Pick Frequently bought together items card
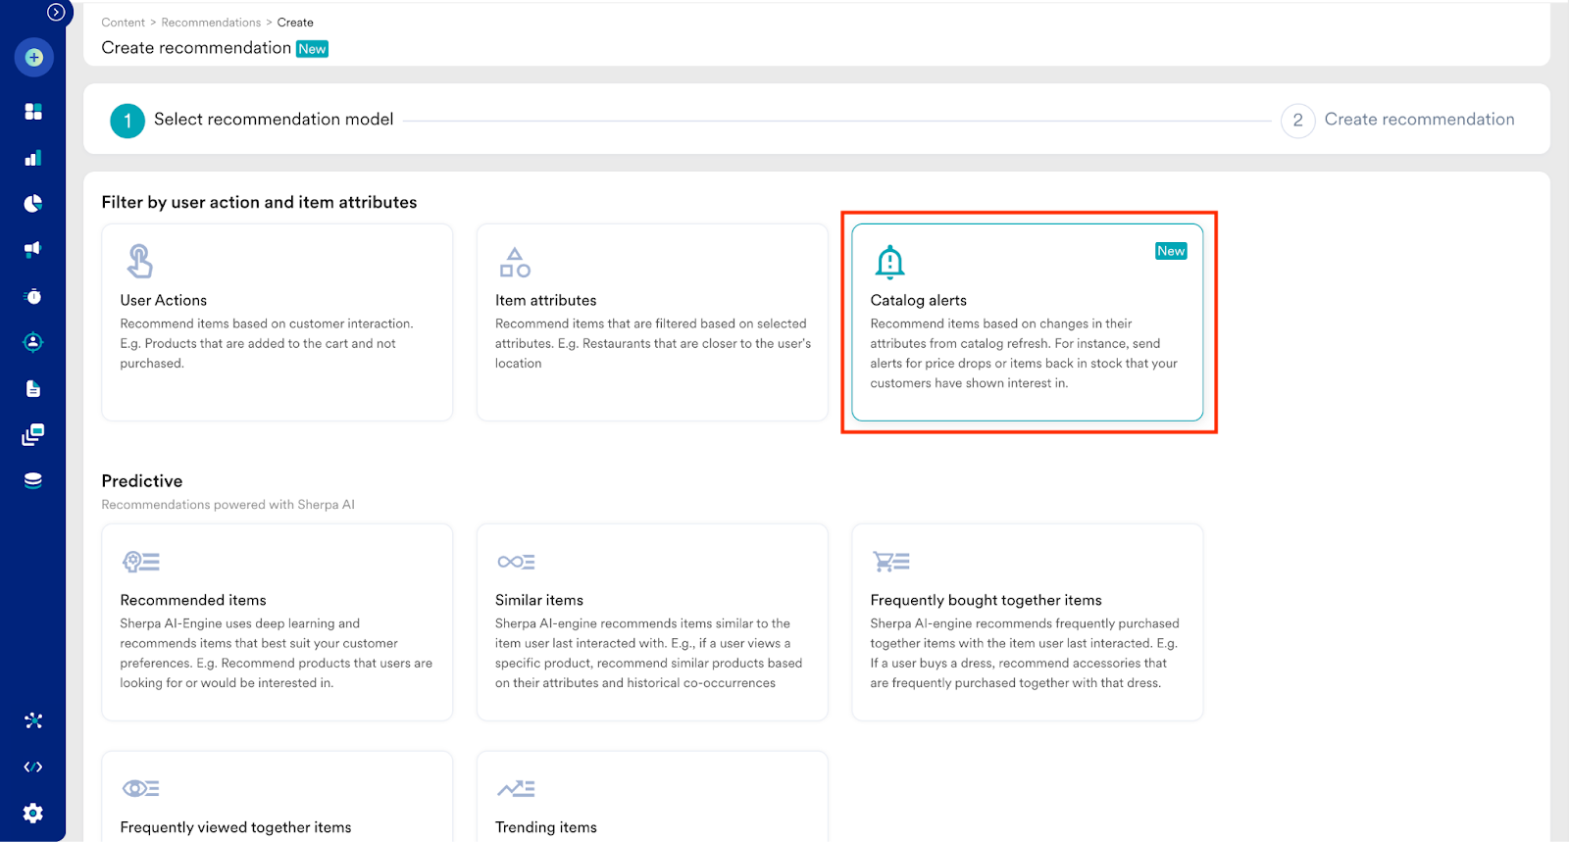Screen dimensions: 1569x842 pyautogui.click(x=1027, y=622)
